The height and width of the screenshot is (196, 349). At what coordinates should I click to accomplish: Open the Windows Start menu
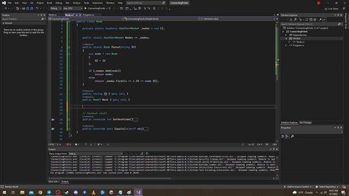(4, 192)
